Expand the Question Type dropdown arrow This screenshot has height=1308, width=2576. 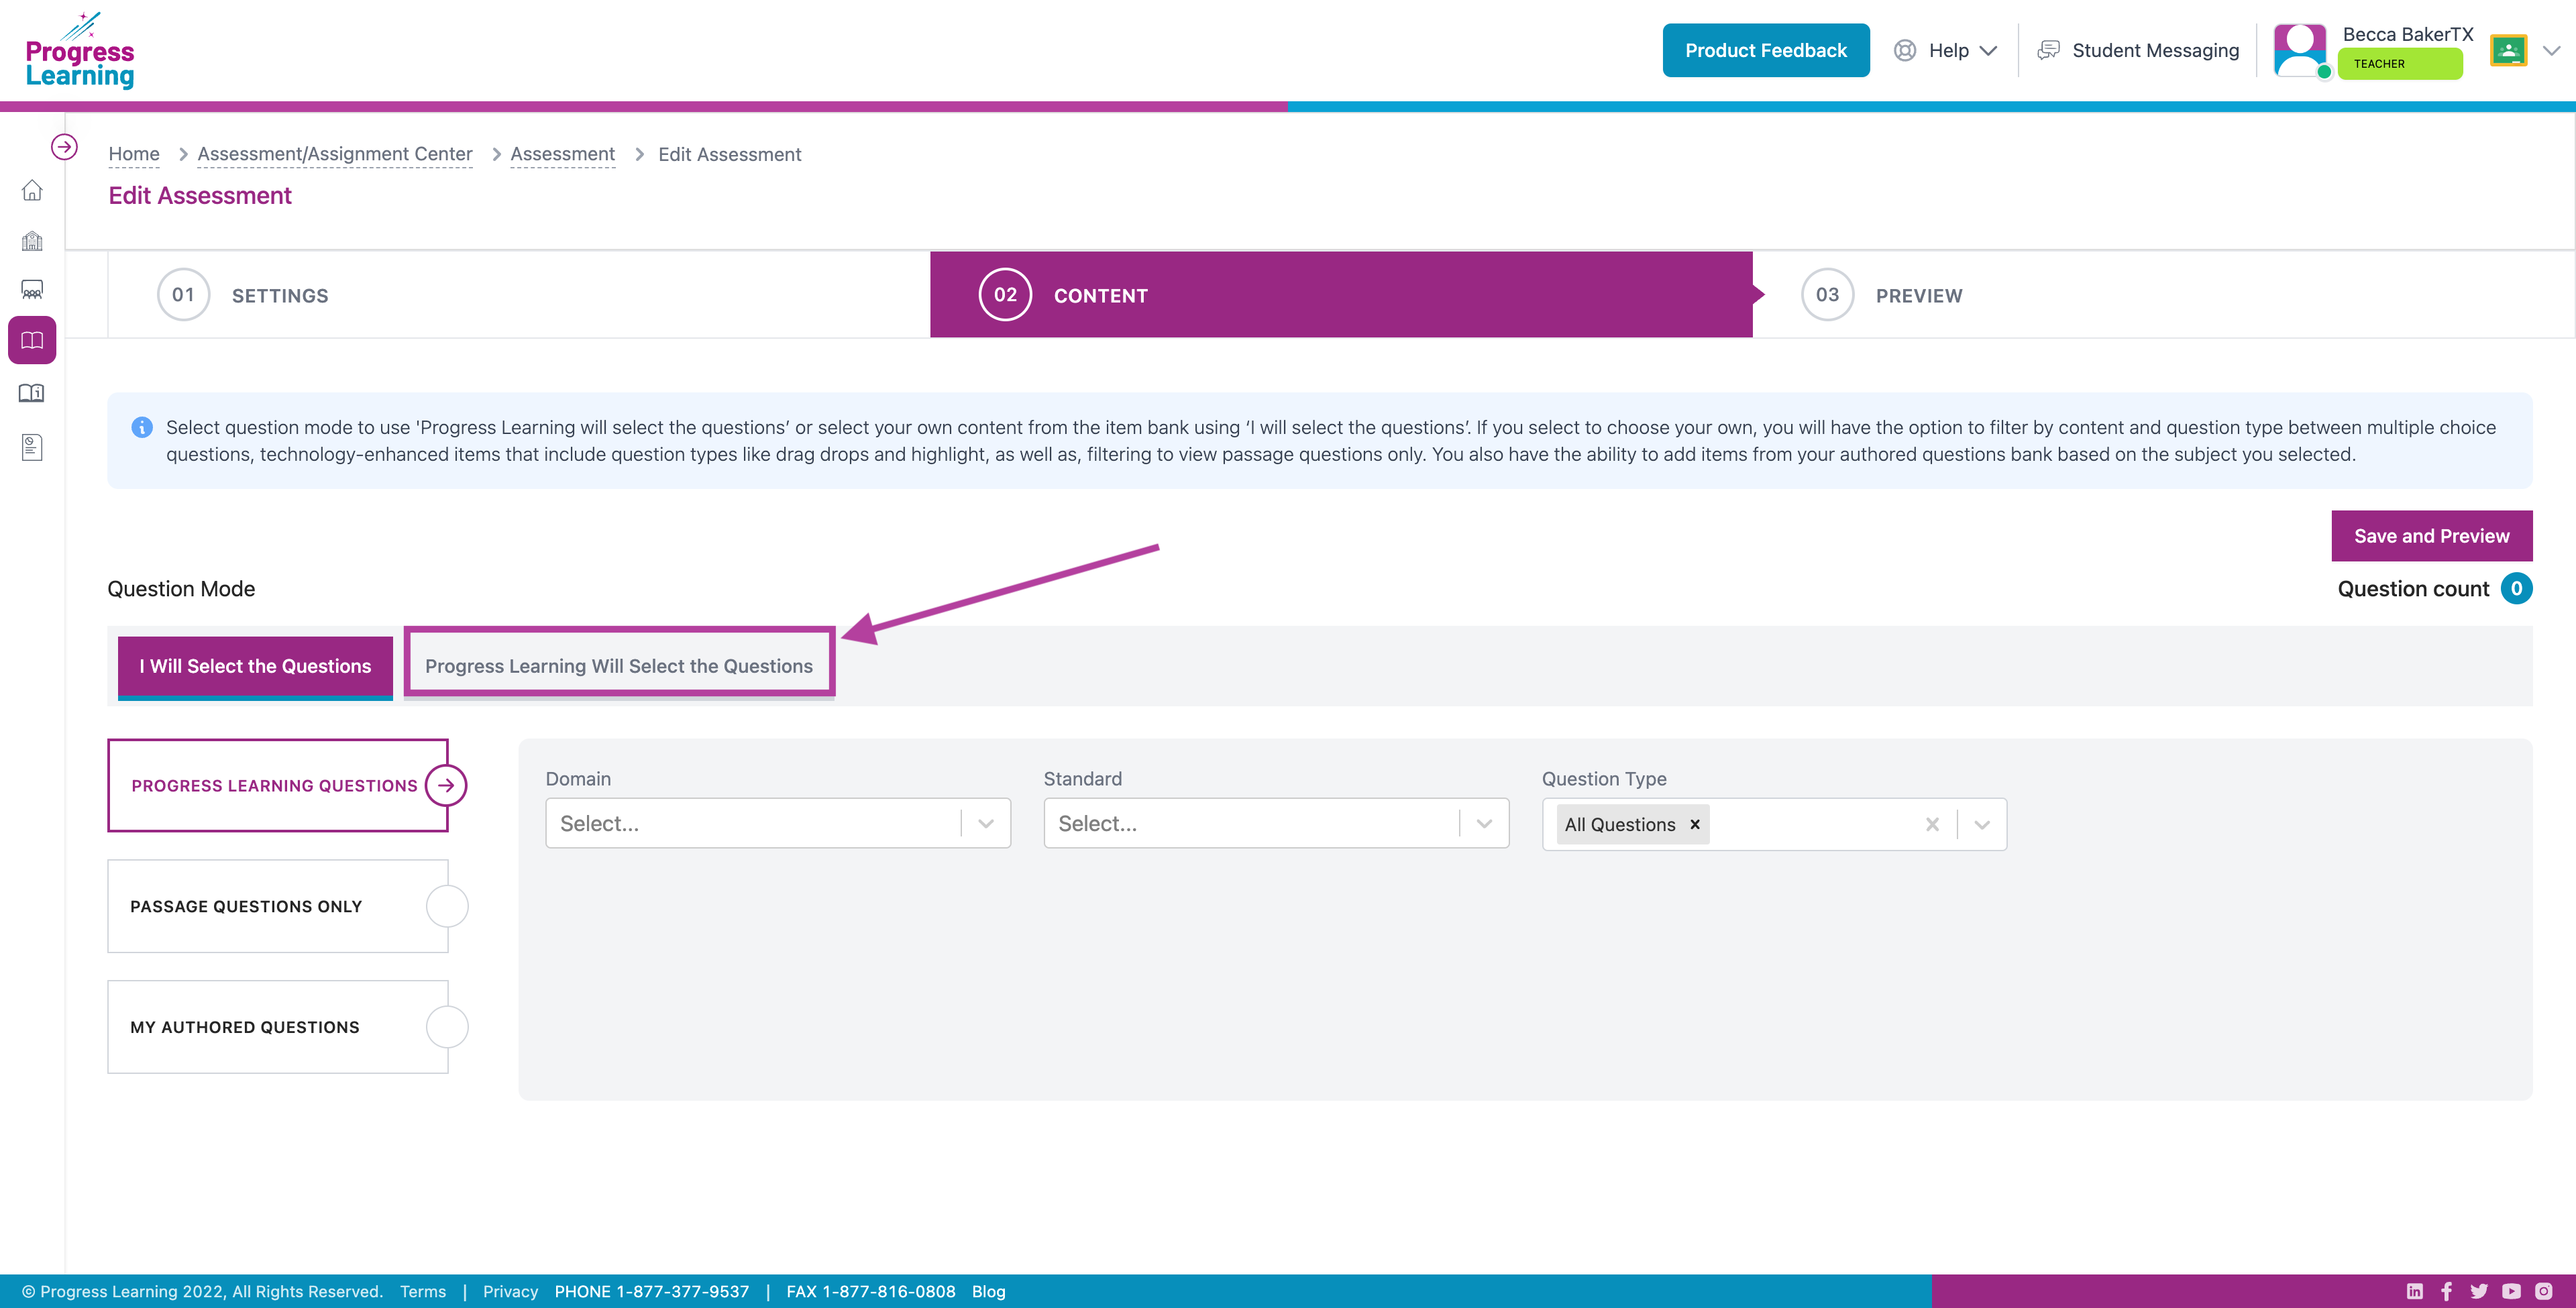click(x=1982, y=824)
